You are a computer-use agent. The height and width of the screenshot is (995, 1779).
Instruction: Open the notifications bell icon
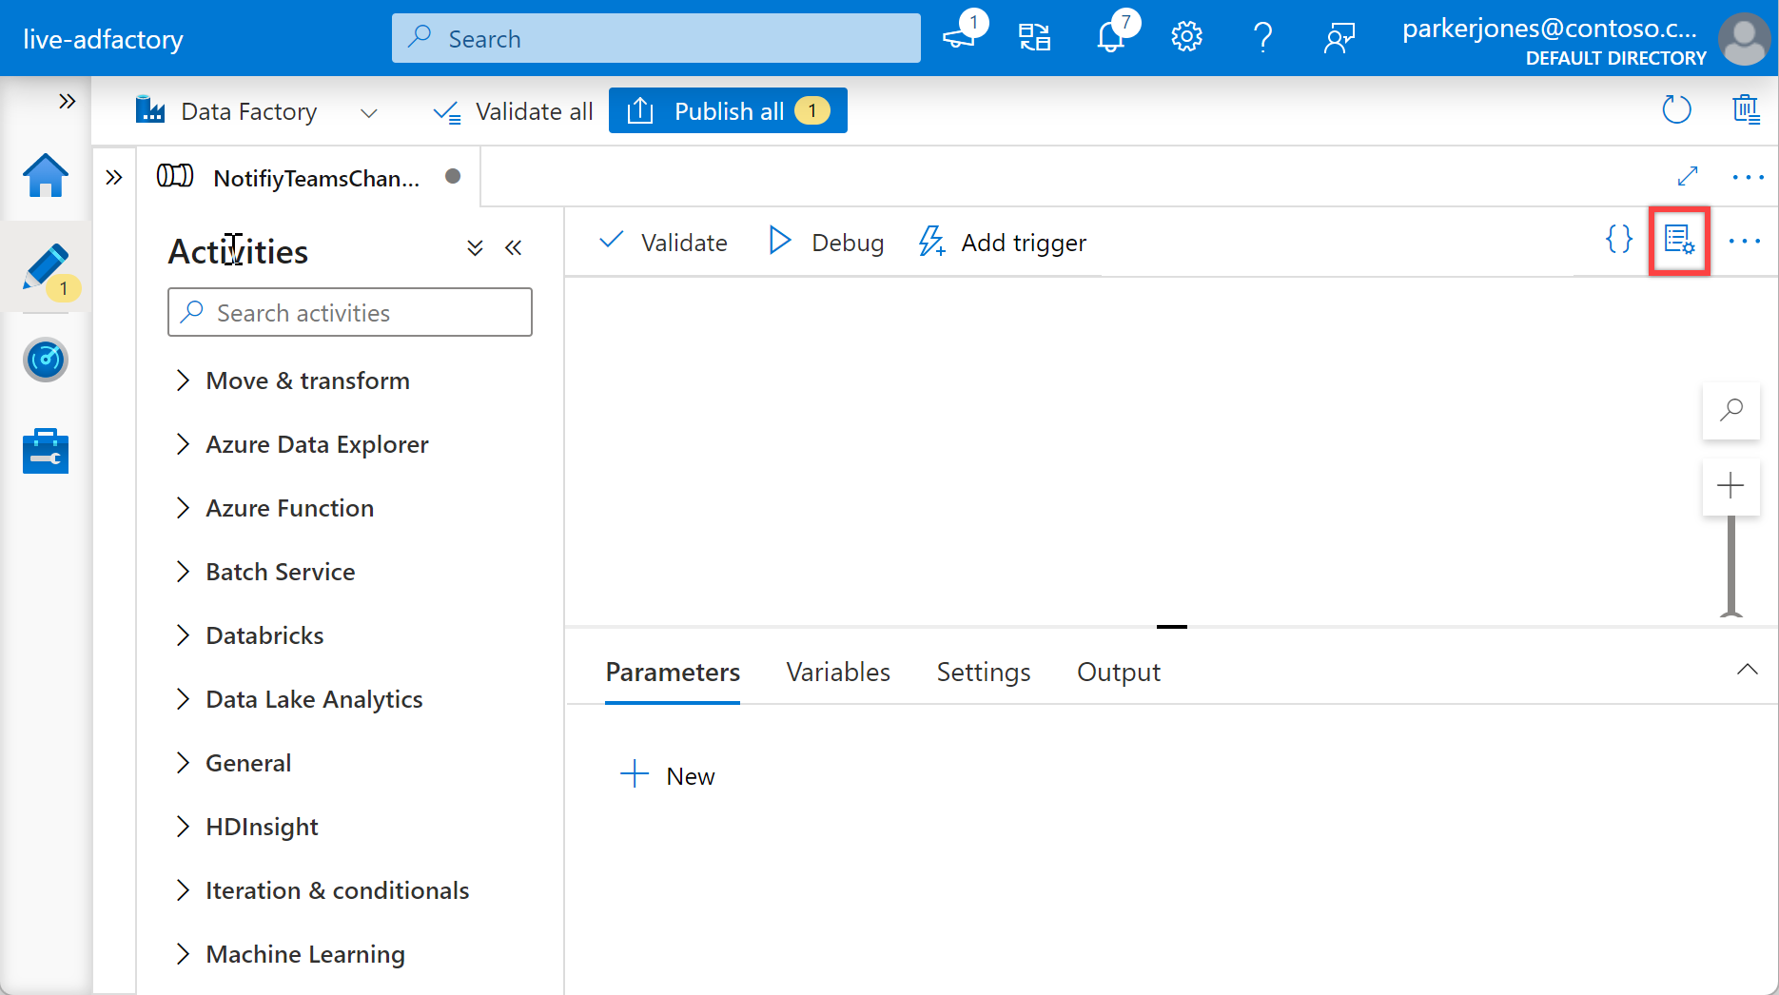point(1111,38)
